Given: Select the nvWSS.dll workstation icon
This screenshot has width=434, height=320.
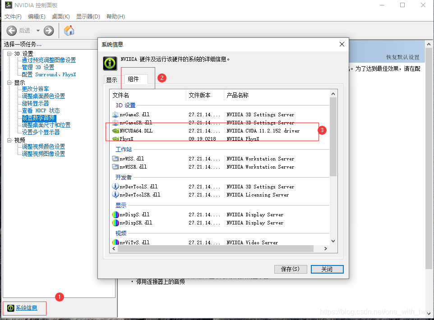Looking at the screenshot, I should 115,159.
